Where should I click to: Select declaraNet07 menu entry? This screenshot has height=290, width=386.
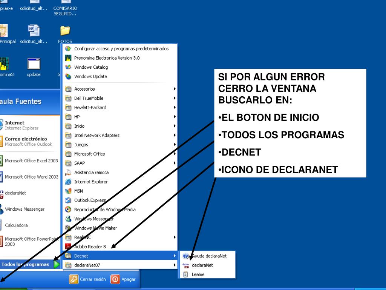point(120,265)
